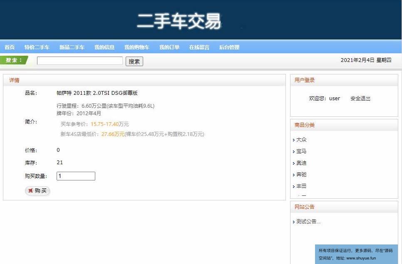Open 在线留言 page
The width and height of the screenshot is (402, 264).
pyautogui.click(x=199, y=47)
